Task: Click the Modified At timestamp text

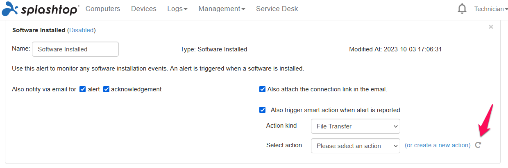Action: click(x=395, y=49)
